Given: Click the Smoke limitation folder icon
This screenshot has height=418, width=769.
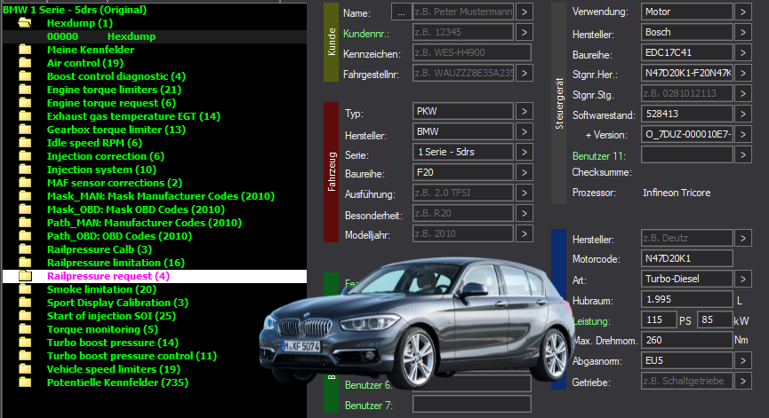Looking at the screenshot, I should coord(25,289).
